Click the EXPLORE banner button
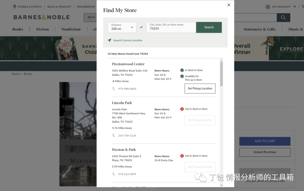The height and width of the screenshot is (191, 304). click(291, 49)
